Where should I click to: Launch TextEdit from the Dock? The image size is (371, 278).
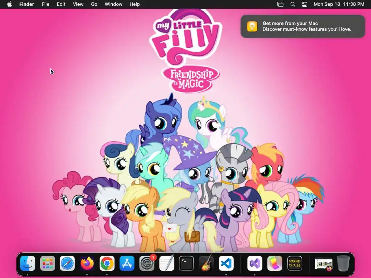167,264
